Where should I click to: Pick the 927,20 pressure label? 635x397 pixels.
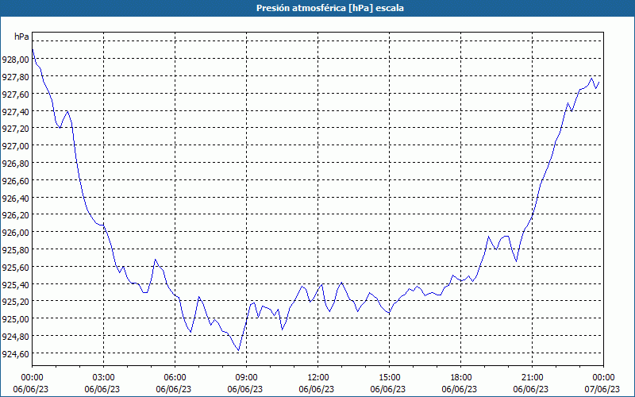[x=15, y=129]
